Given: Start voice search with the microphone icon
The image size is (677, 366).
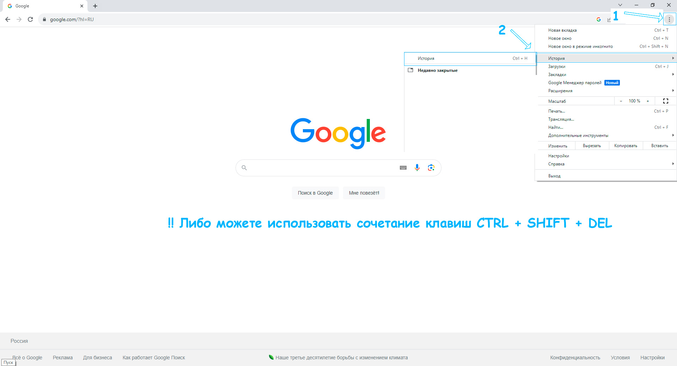Looking at the screenshot, I should [417, 168].
